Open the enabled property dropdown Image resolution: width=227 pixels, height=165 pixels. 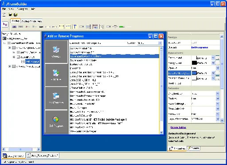[218, 98]
